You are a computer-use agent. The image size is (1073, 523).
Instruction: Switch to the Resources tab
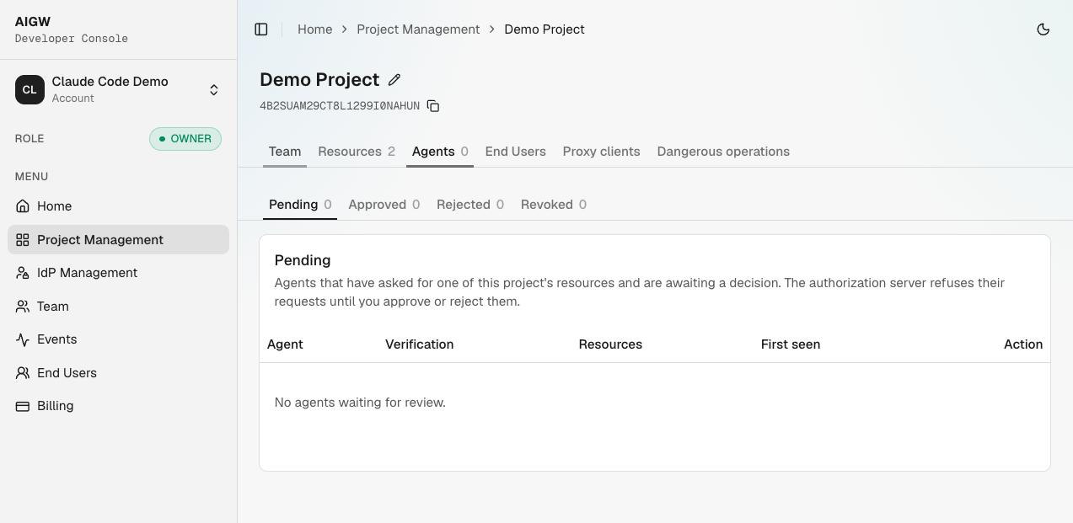357,152
